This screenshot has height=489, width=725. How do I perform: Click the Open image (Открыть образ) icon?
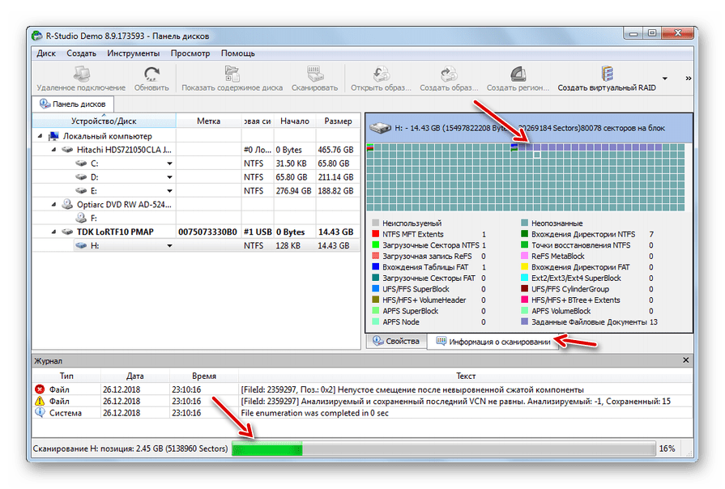pyautogui.click(x=381, y=74)
